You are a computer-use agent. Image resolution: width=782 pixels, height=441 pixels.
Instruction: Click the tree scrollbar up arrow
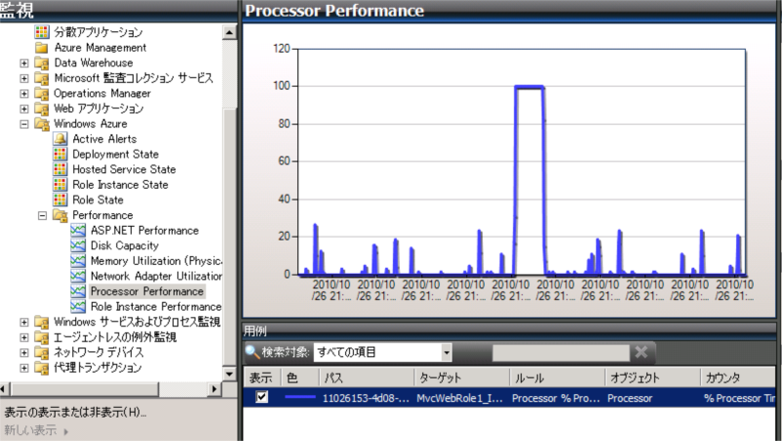tap(230, 32)
